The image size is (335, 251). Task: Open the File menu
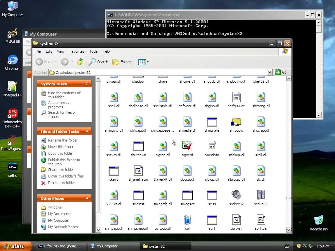(38, 51)
